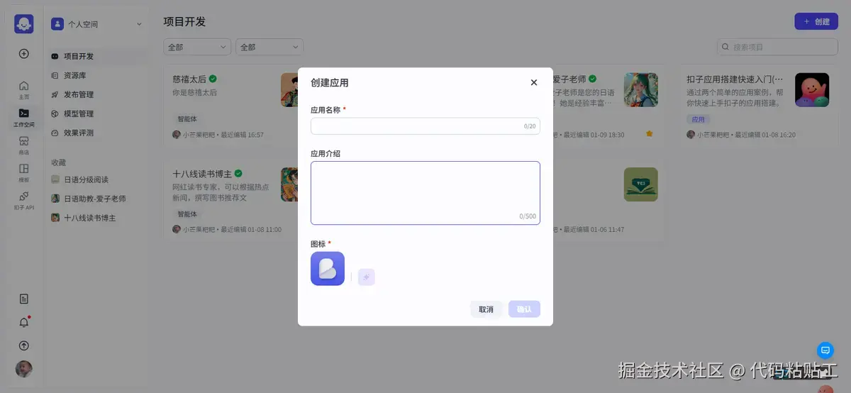Focus the 应用介绍 text area
Viewport: 851px width, 393px height.
point(425,193)
